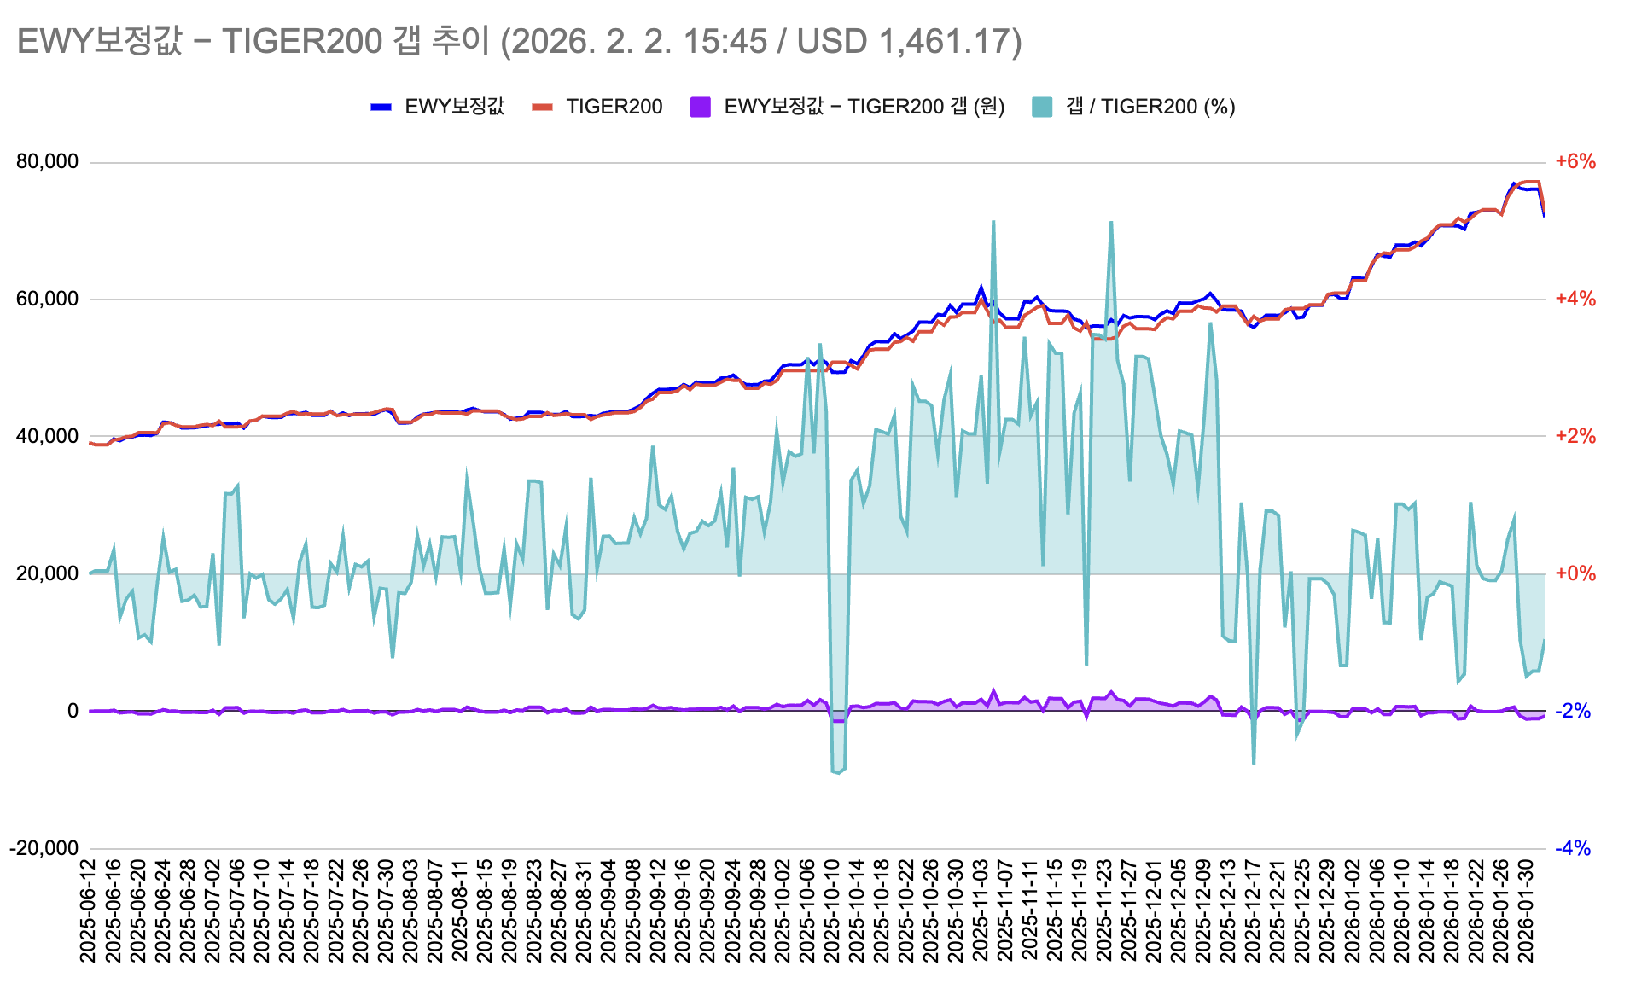
Task: Click the '2025-06-24' date label
Action: 162,911
